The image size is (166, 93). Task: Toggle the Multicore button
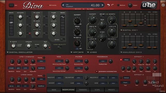click(x=118, y=5)
